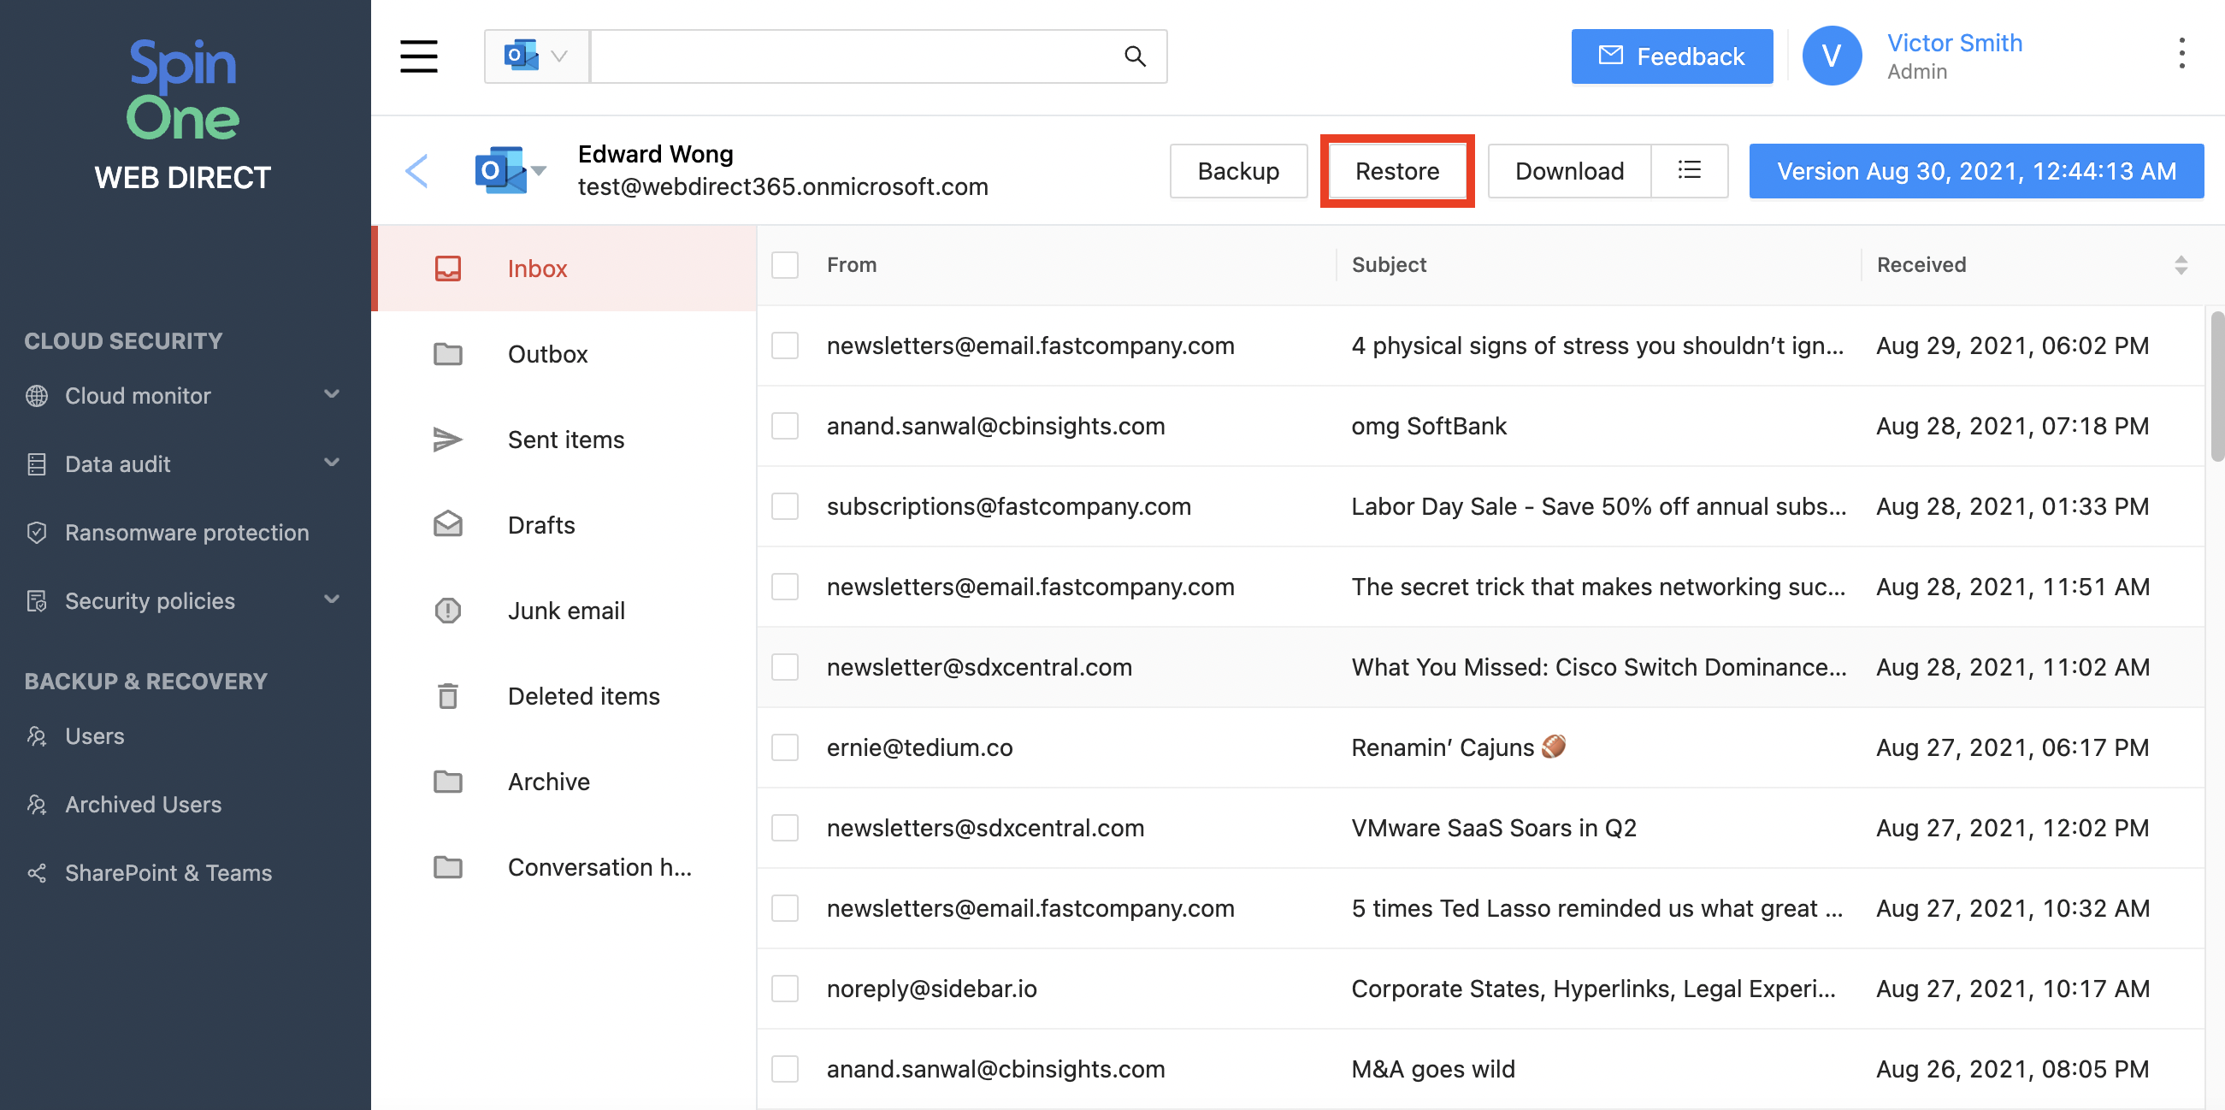Click the Users icon in sidebar

click(x=36, y=736)
